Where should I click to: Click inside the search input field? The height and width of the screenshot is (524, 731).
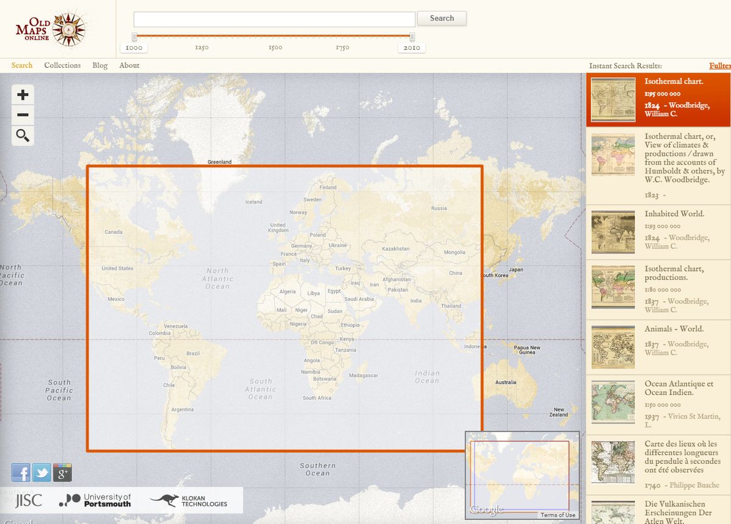click(x=274, y=19)
